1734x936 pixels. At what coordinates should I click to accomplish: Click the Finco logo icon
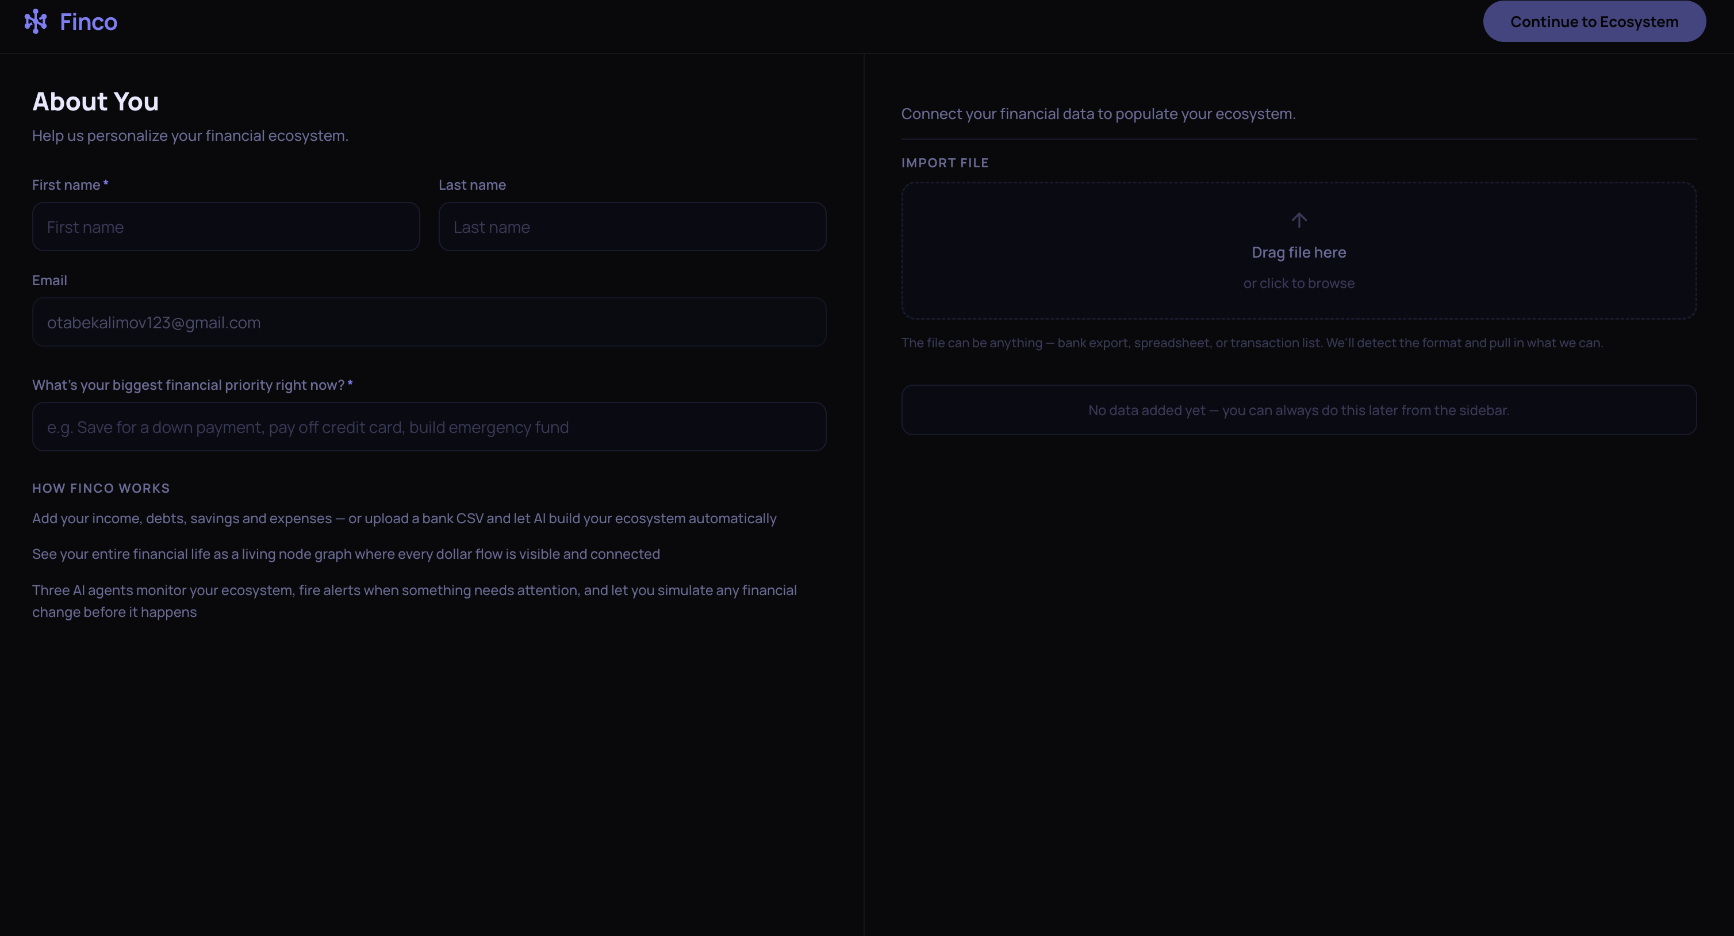click(x=36, y=21)
